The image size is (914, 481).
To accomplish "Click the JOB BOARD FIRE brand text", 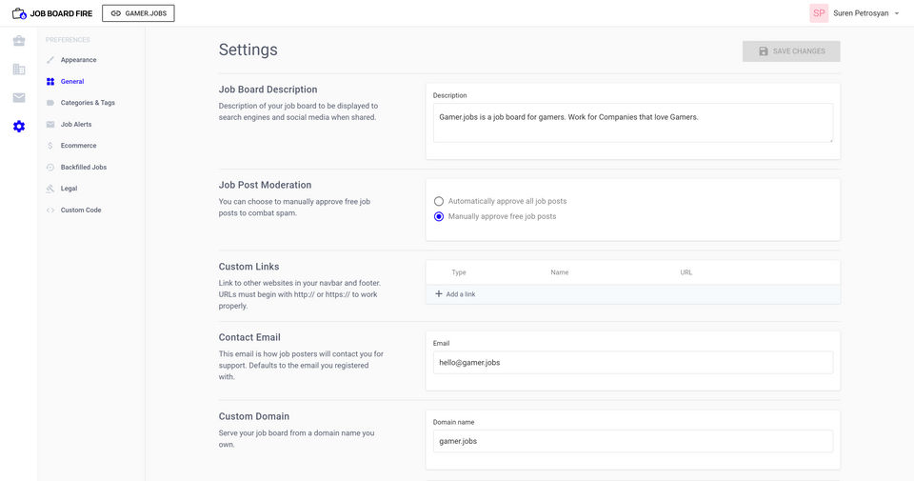I will [x=61, y=13].
